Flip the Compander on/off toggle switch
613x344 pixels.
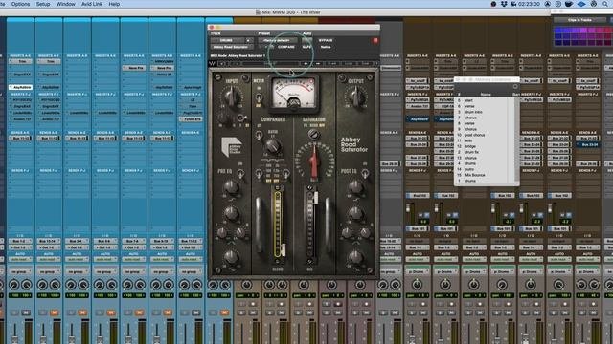pyautogui.click(x=259, y=136)
